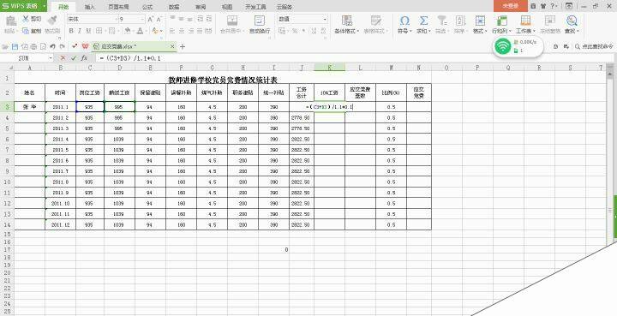Click the Sum (Σ) icon in ribbon
The height and width of the screenshot is (316, 617).
pyautogui.click(x=423, y=21)
